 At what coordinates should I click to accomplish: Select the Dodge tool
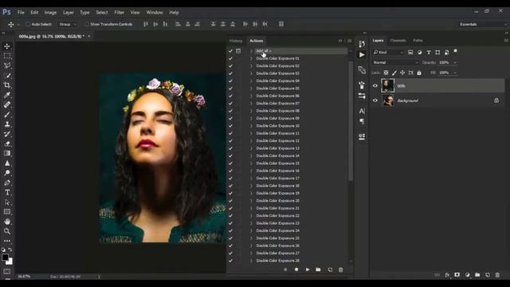pyautogui.click(x=7, y=173)
